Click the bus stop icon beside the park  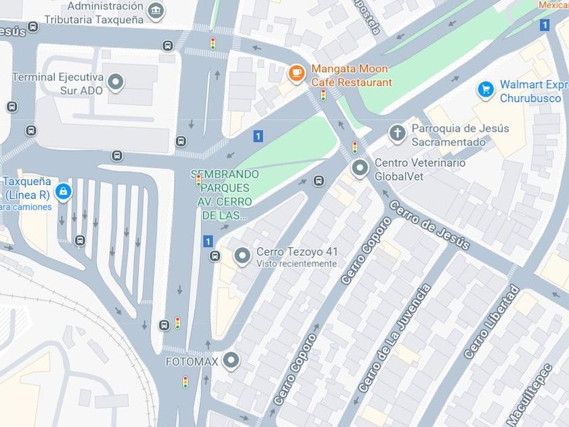pyautogui.click(x=318, y=180)
